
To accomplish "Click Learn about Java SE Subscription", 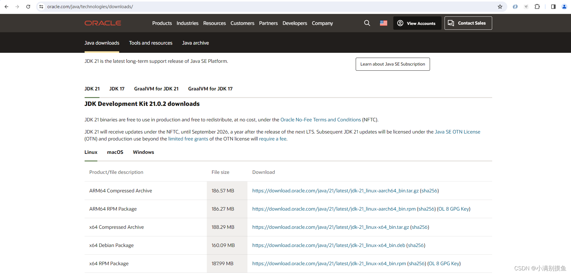I will [x=393, y=64].
